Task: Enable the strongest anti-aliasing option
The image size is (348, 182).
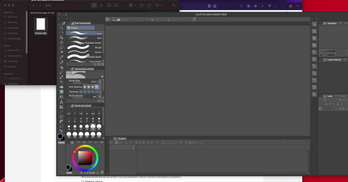Action: pos(96,87)
